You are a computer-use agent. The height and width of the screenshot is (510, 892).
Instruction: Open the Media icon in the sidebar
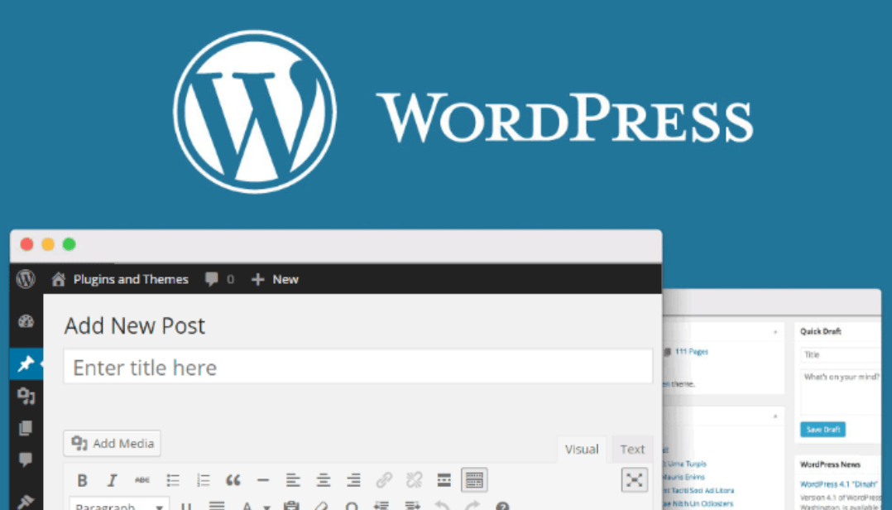coord(26,397)
